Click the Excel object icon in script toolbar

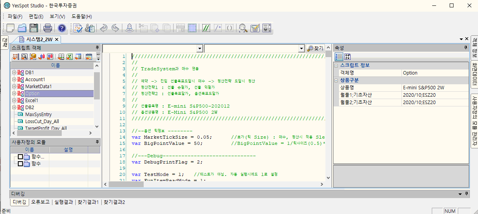coord(69,57)
